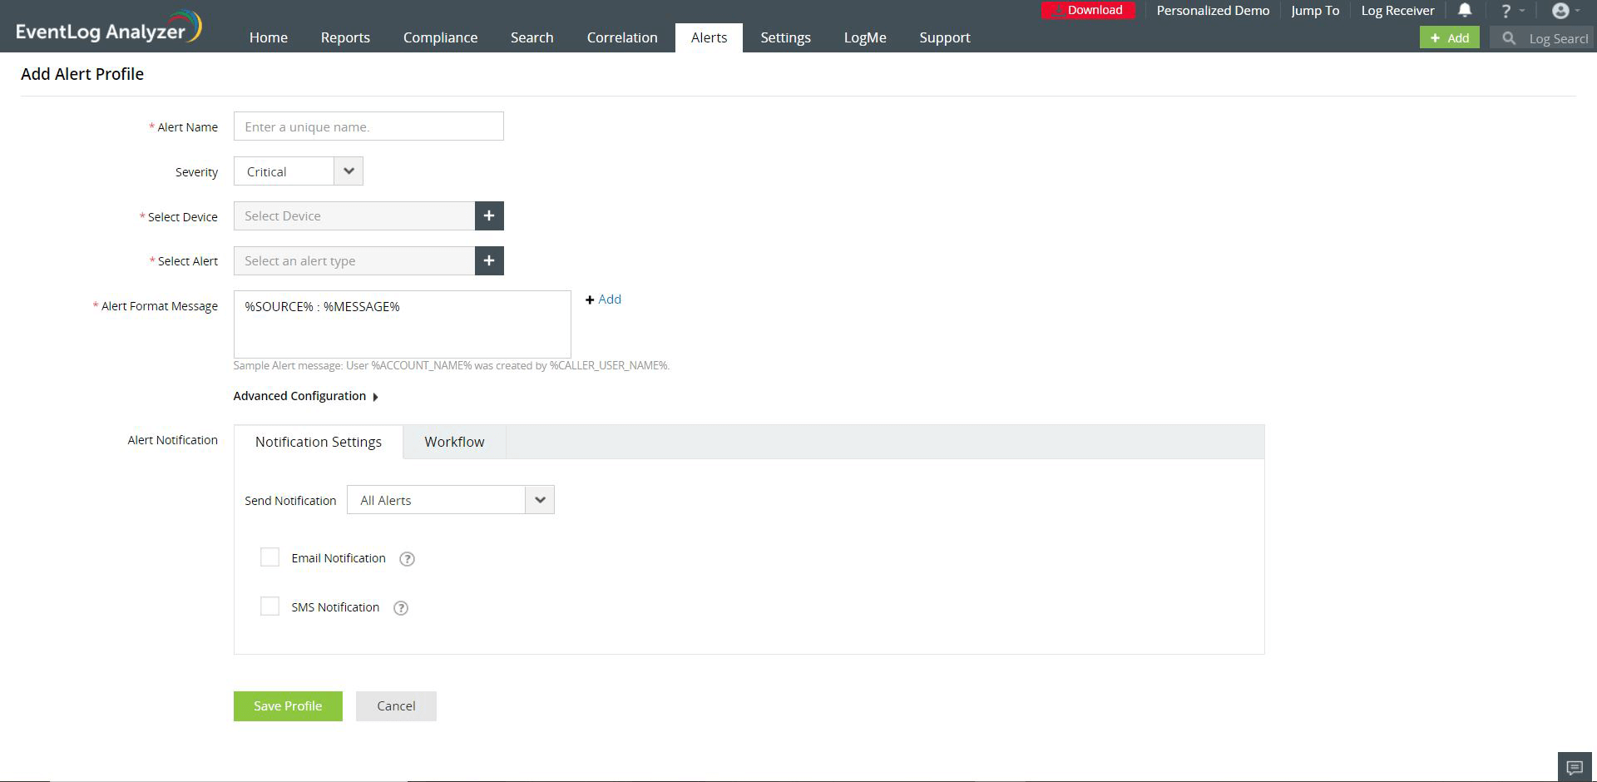Click the Save Profile button

tap(288, 706)
